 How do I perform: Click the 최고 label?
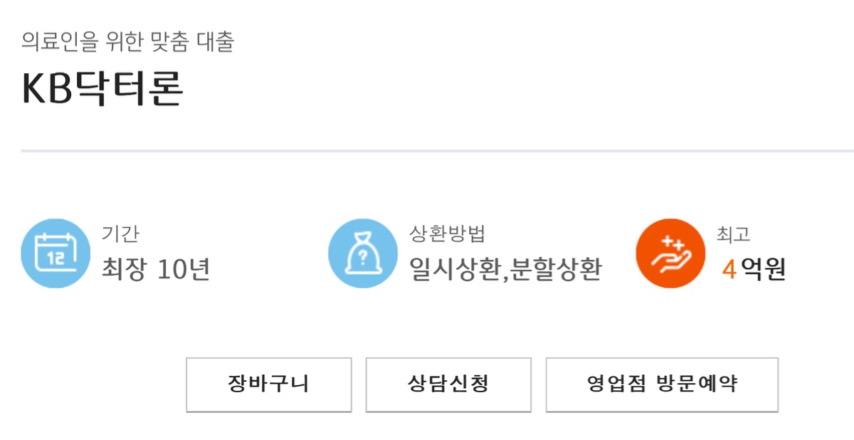coord(734,234)
